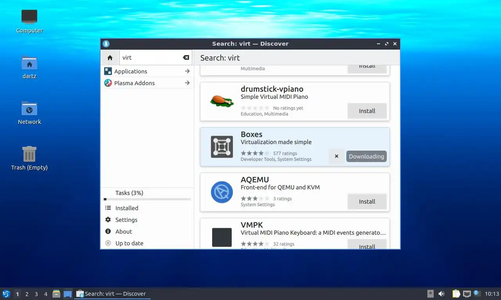501x300 pixels.
Task: Click the Applications category icon
Action: (108, 71)
